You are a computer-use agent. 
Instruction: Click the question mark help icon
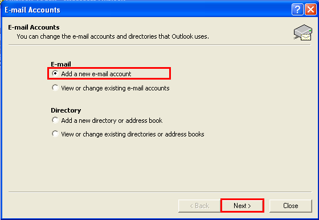(x=297, y=10)
